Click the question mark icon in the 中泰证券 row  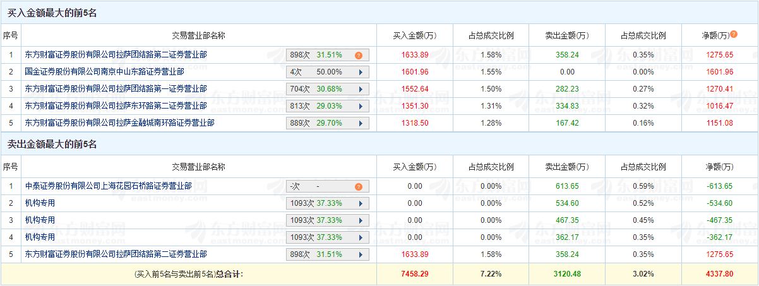pyautogui.click(x=358, y=186)
